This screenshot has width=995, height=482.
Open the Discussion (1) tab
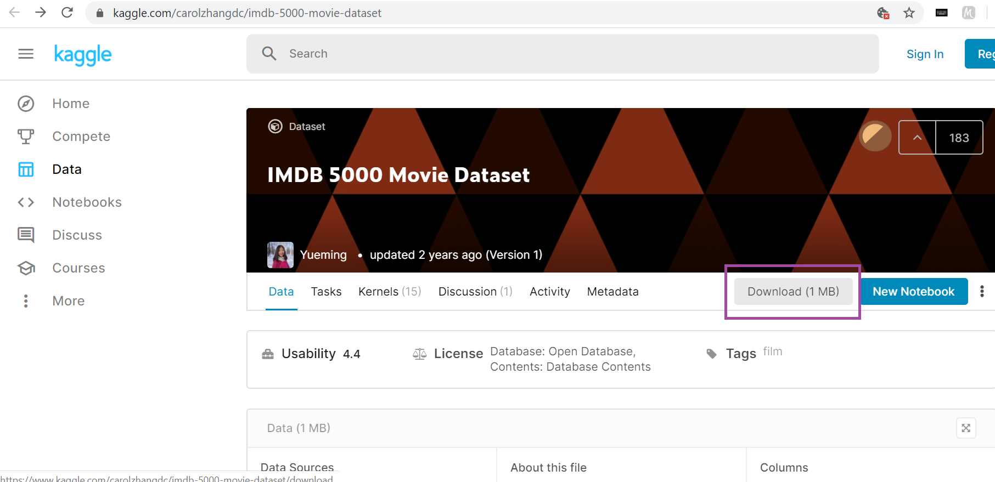475,292
